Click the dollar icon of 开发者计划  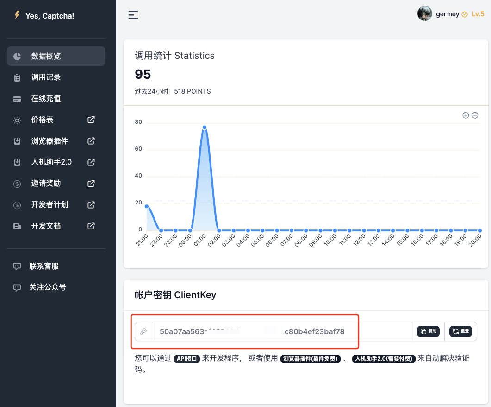click(17, 205)
